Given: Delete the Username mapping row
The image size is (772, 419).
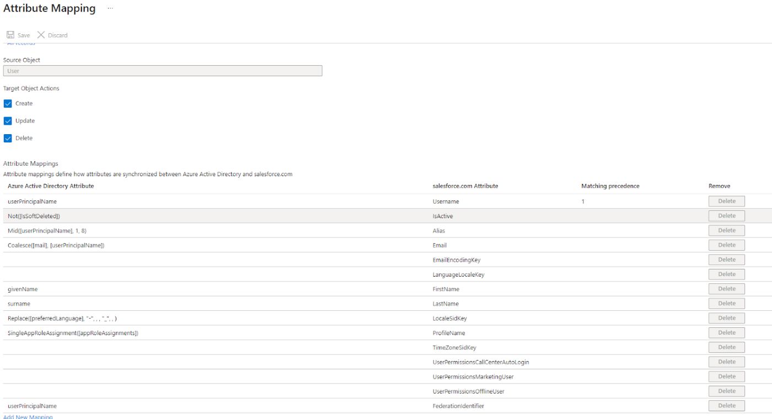Looking at the screenshot, I should coord(726,201).
